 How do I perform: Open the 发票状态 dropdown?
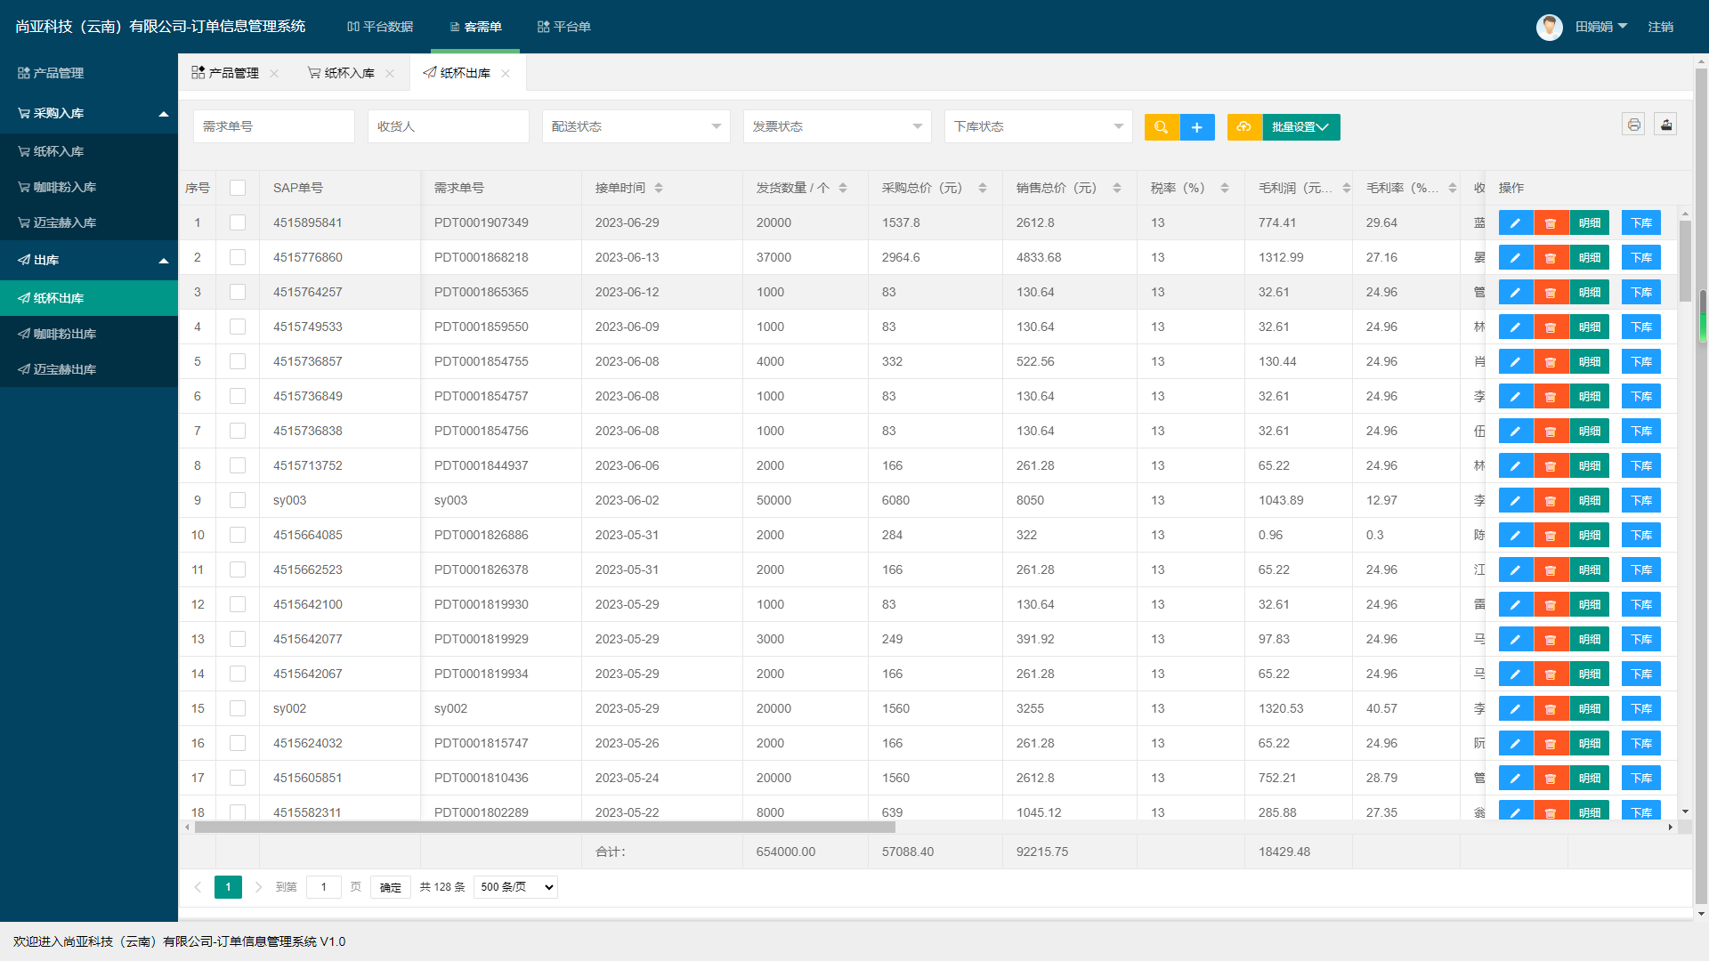[x=838, y=126]
